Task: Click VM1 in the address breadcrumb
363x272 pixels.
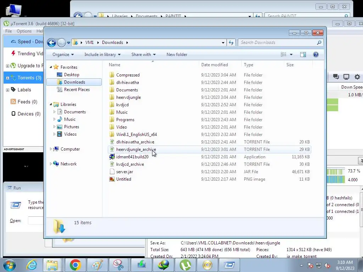Action: pyautogui.click(x=89, y=42)
